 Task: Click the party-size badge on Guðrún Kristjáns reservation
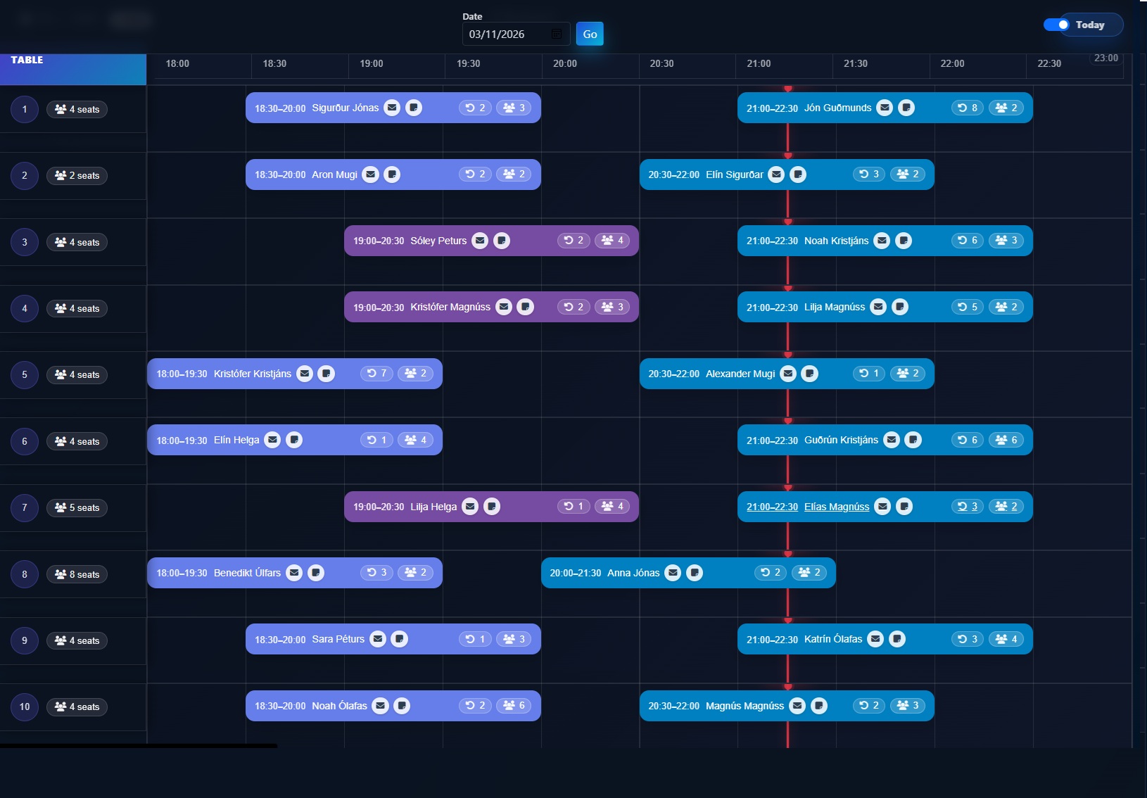pos(1006,440)
